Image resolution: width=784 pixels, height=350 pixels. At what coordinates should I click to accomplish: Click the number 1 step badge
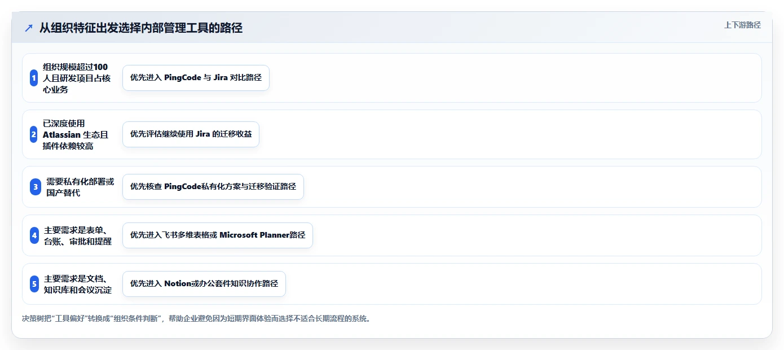point(34,78)
